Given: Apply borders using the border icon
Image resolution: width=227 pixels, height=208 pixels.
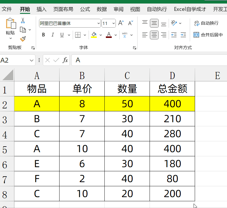Looking at the screenshot, I should pyautogui.click(x=78, y=35).
